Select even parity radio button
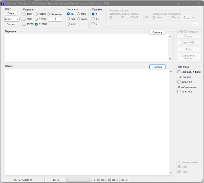This screenshot has width=204, height=183. pos(68,24)
